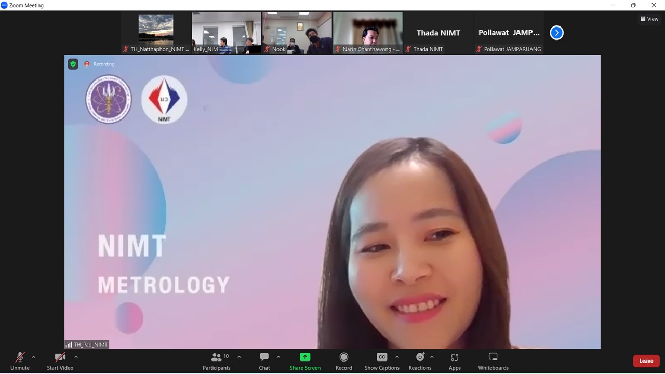Click the green encryption shield icon
Image resolution: width=665 pixels, height=374 pixels.
pyautogui.click(x=73, y=64)
